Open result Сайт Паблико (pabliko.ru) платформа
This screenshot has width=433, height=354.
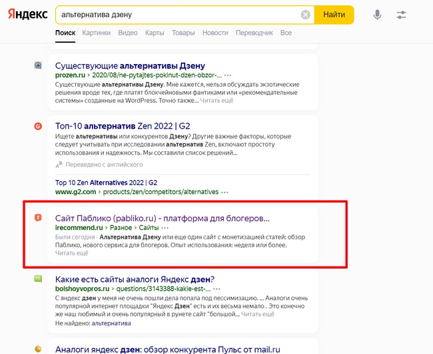coord(163,218)
